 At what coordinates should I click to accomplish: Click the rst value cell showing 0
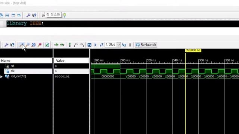tap(71, 66)
